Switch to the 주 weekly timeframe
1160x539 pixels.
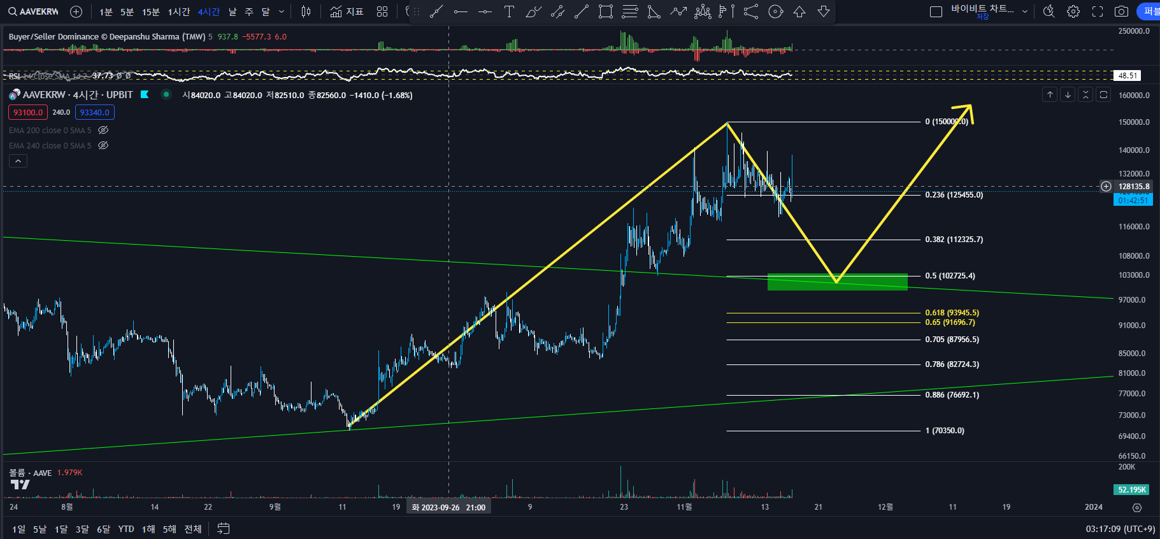coord(249,11)
